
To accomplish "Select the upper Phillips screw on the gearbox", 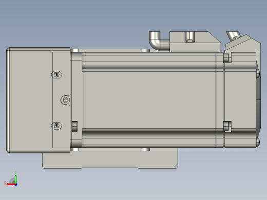I will [x=56, y=74].
